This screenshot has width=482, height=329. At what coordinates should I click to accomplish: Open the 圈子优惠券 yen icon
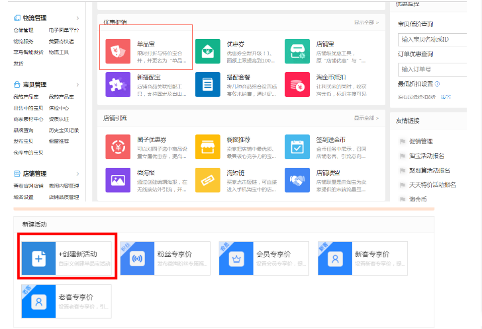[118, 147]
